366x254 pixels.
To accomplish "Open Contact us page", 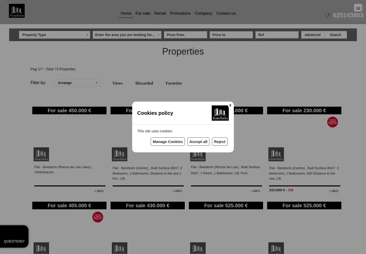I will coord(226,13).
